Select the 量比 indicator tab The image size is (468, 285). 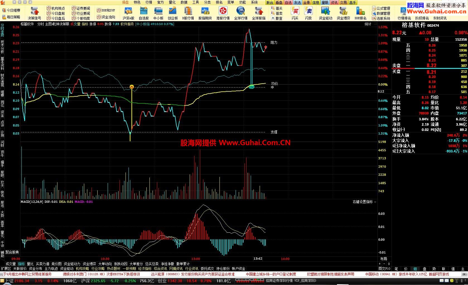30,264
